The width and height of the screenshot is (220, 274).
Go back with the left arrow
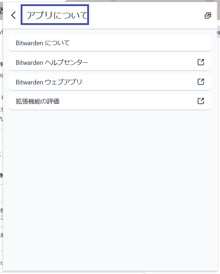pos(14,15)
